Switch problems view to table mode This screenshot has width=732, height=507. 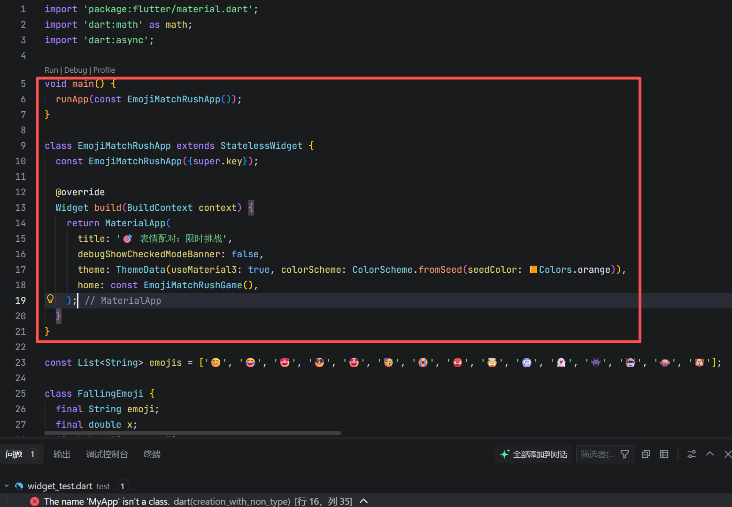point(664,454)
